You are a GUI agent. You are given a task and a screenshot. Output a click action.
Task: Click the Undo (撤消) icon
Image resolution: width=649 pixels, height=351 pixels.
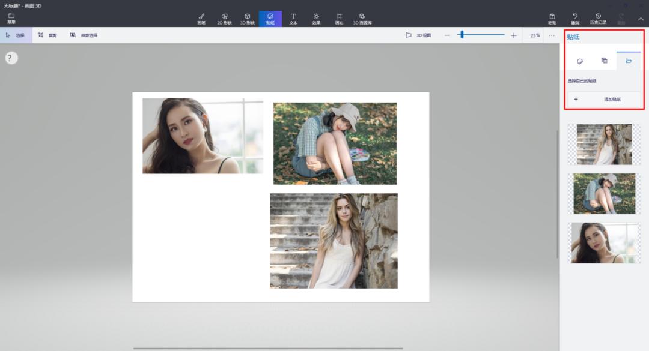coord(575,19)
